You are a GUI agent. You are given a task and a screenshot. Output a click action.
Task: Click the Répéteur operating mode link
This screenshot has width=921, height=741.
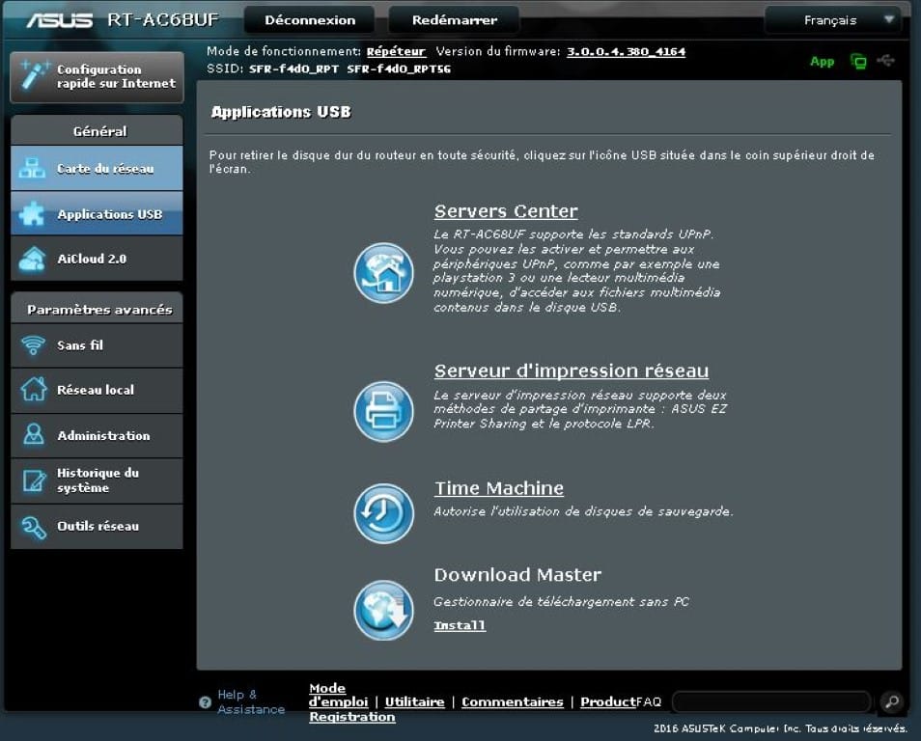click(396, 52)
